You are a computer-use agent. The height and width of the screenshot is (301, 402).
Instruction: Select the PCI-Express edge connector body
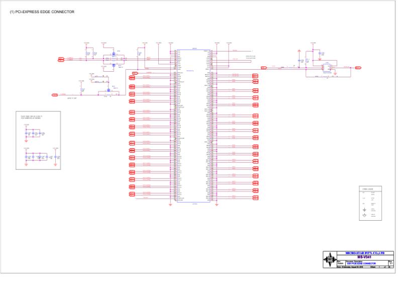193,126
